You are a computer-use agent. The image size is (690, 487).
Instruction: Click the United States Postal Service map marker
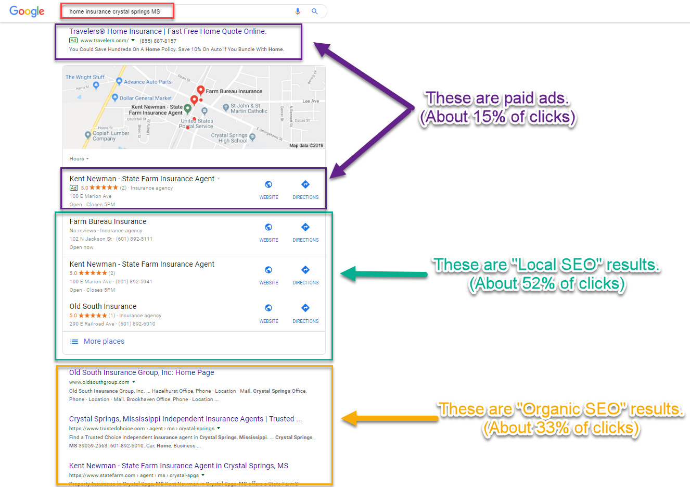(x=205, y=111)
